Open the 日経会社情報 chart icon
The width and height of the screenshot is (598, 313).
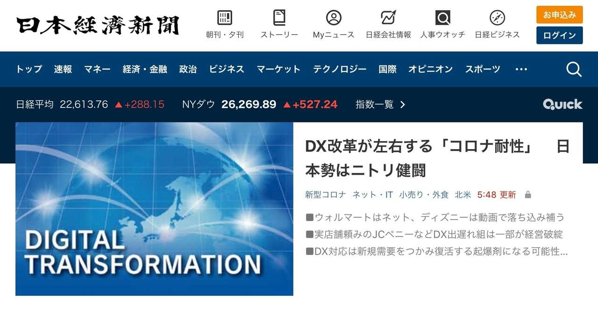tap(388, 18)
